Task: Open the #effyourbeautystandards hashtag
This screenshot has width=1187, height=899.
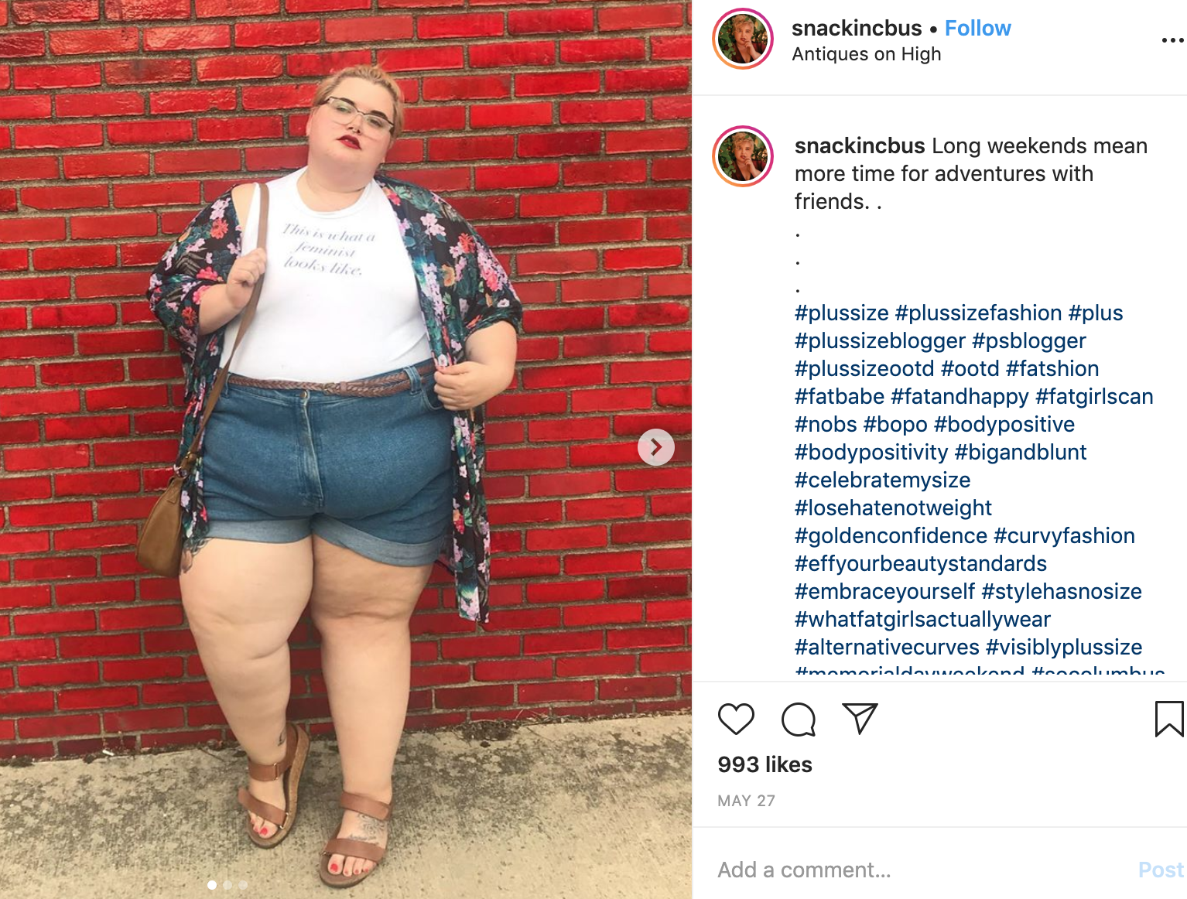Action: click(921, 564)
